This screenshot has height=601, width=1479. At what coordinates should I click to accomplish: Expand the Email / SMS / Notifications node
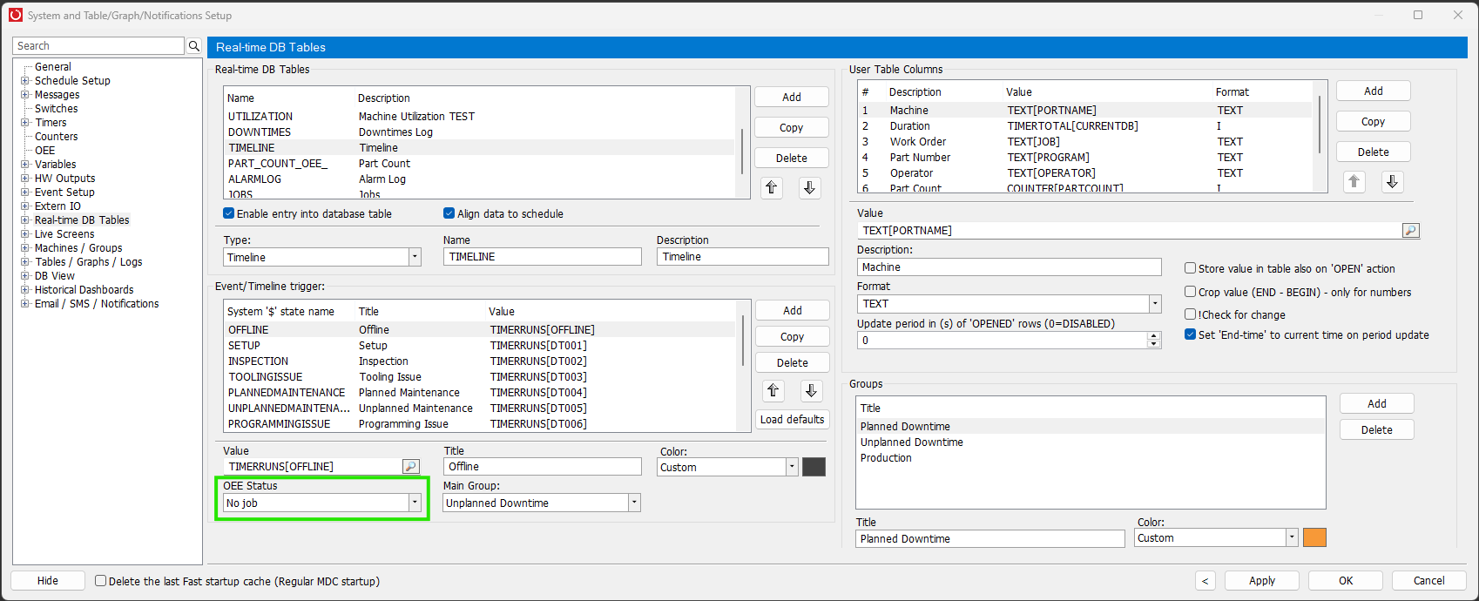point(25,304)
